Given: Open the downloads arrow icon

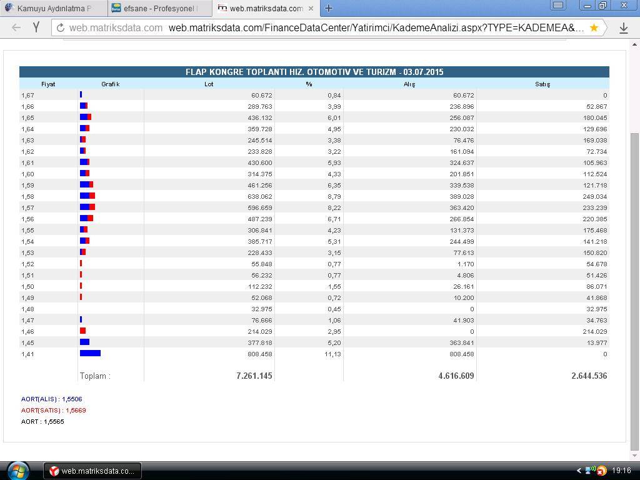Looking at the screenshot, I should [623, 28].
